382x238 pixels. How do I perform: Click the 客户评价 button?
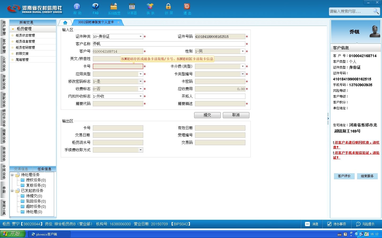(344, 176)
